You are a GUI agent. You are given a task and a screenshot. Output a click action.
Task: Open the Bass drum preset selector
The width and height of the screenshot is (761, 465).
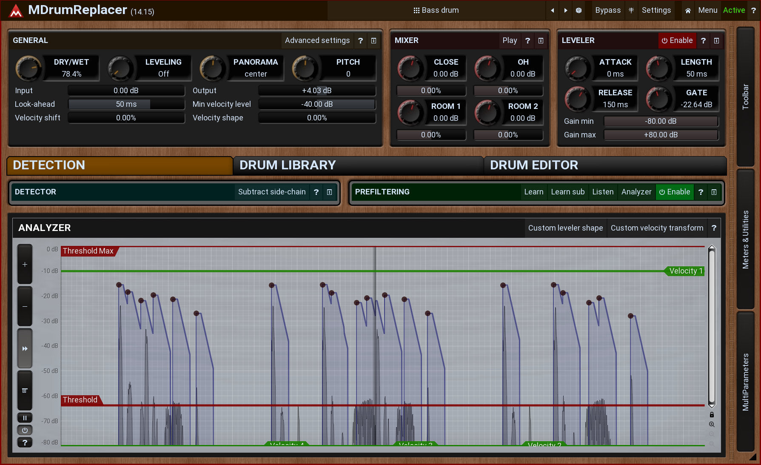[436, 10]
